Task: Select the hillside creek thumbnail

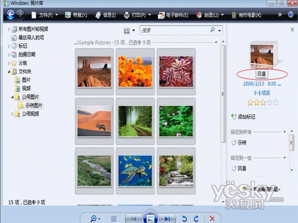Action: point(94,171)
